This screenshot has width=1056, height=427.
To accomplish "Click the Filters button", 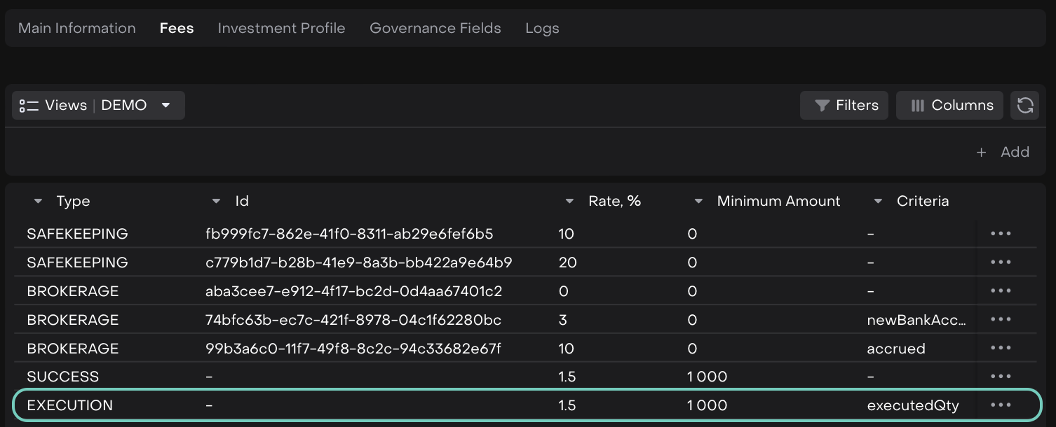I will 844,106.
